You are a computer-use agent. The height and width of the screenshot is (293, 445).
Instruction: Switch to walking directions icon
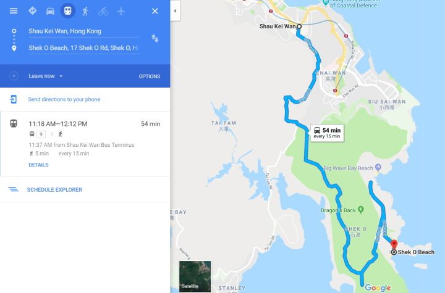click(85, 11)
